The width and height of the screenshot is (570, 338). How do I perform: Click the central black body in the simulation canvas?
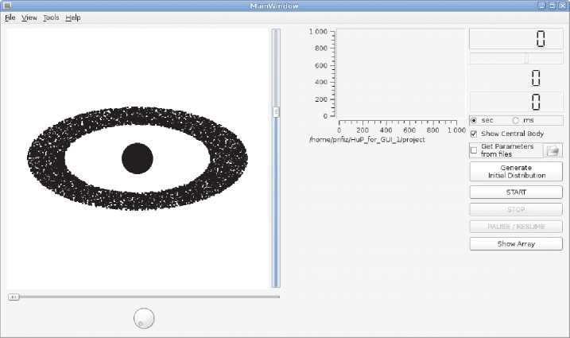137,158
